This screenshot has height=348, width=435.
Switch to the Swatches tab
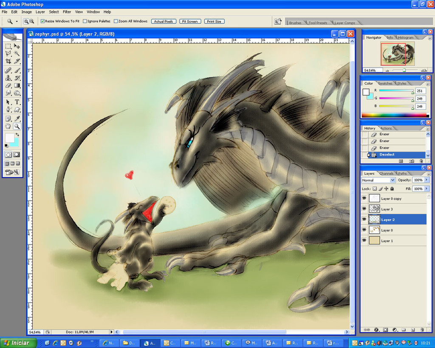pos(385,83)
